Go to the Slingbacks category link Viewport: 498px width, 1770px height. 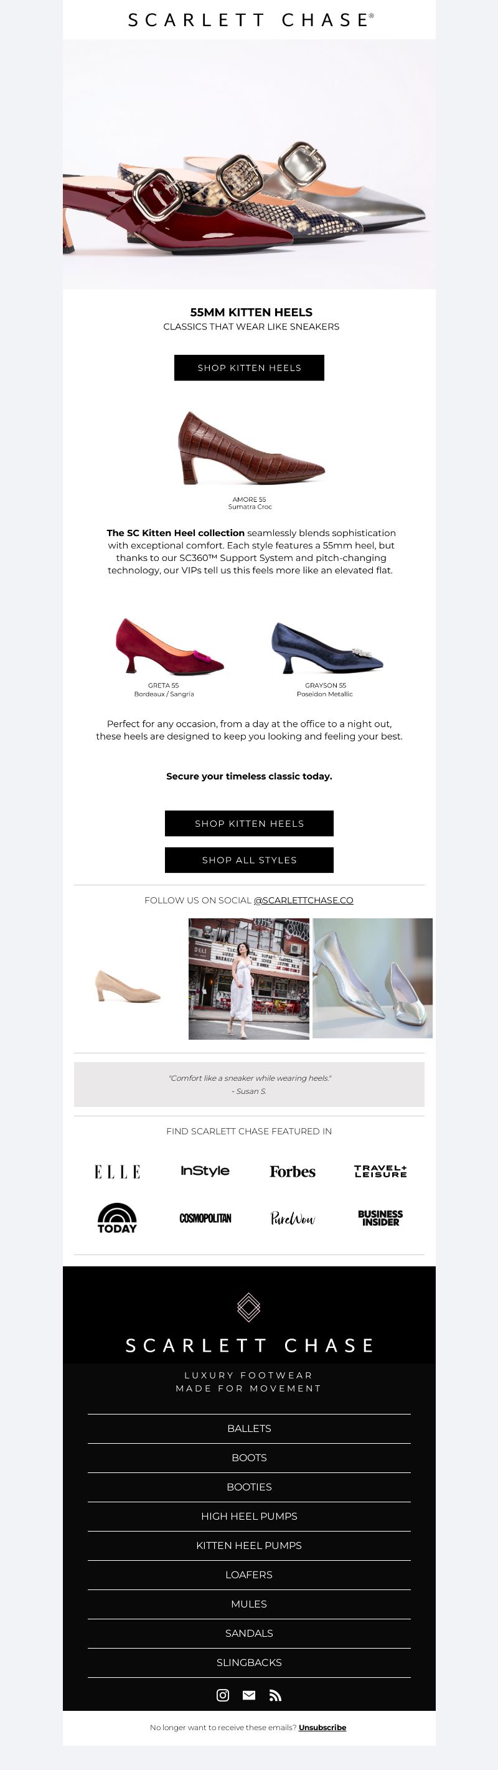[248, 1662]
